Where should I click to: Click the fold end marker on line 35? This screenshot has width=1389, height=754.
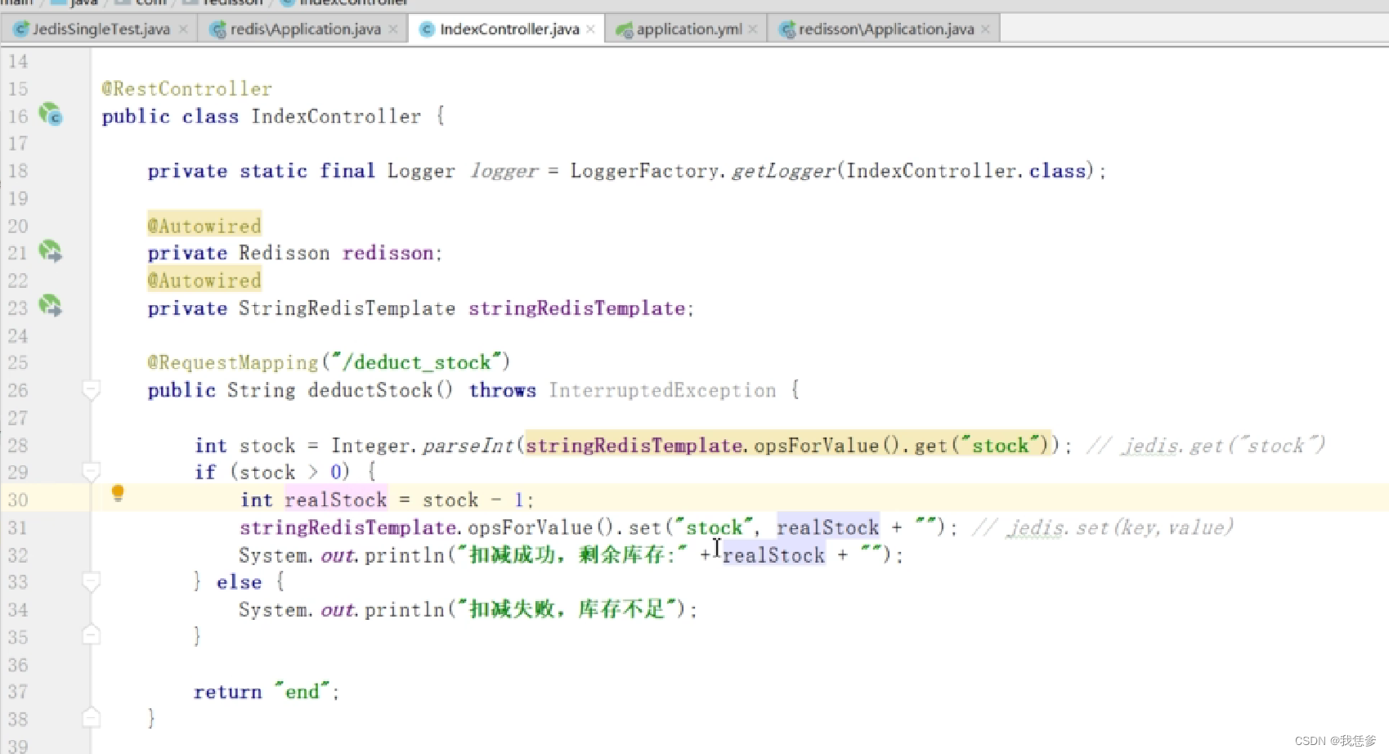tap(92, 635)
